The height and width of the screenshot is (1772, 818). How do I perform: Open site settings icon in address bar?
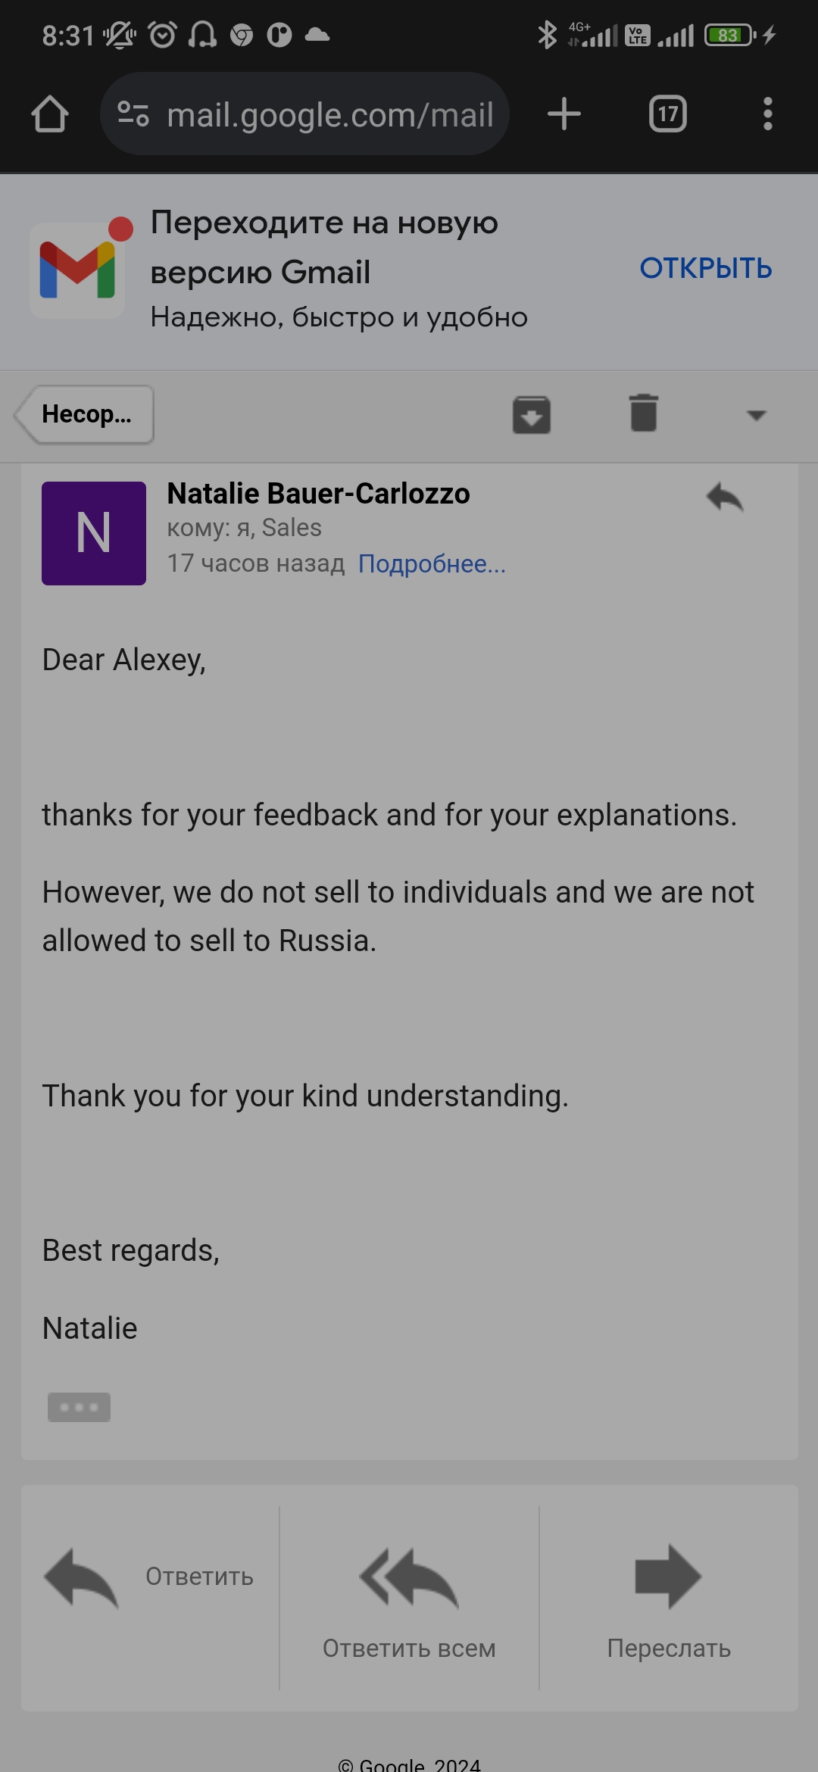coord(133,114)
